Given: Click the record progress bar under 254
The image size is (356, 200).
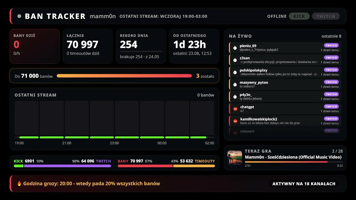Looking at the screenshot, I should pyautogui.click(x=141, y=51).
